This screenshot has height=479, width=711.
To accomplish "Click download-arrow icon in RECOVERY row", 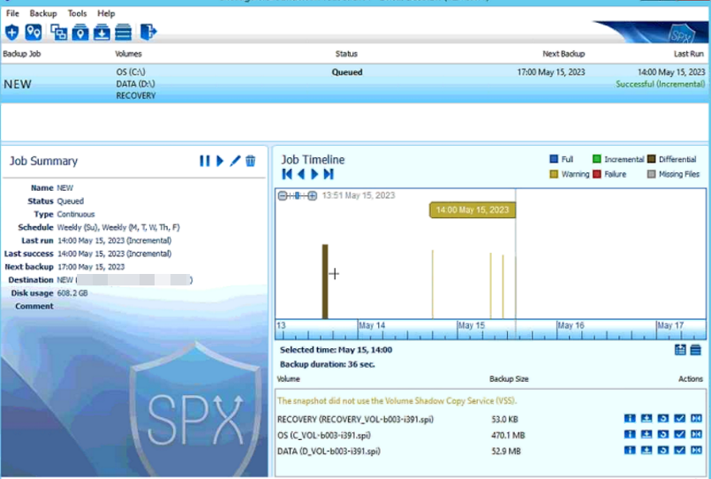I will pyautogui.click(x=647, y=419).
